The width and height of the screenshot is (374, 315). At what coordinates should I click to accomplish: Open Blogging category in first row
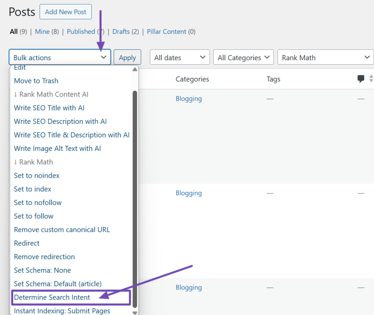tap(189, 99)
